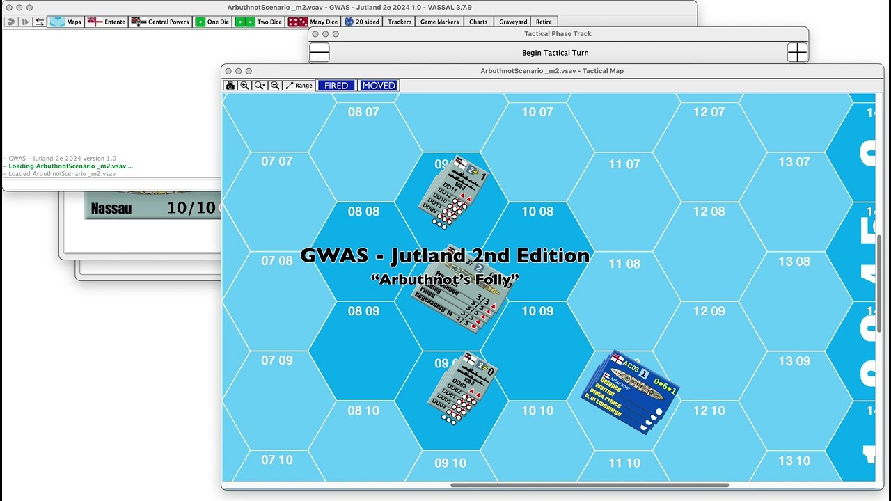Click the minus button on Tactical Phase Track
The height and width of the screenshot is (501, 891).
320,52
